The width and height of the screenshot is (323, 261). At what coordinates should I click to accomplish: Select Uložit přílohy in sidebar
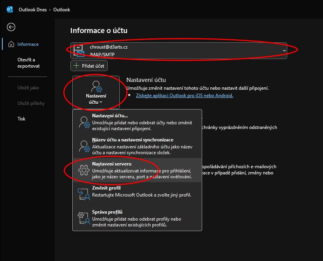coord(31,103)
